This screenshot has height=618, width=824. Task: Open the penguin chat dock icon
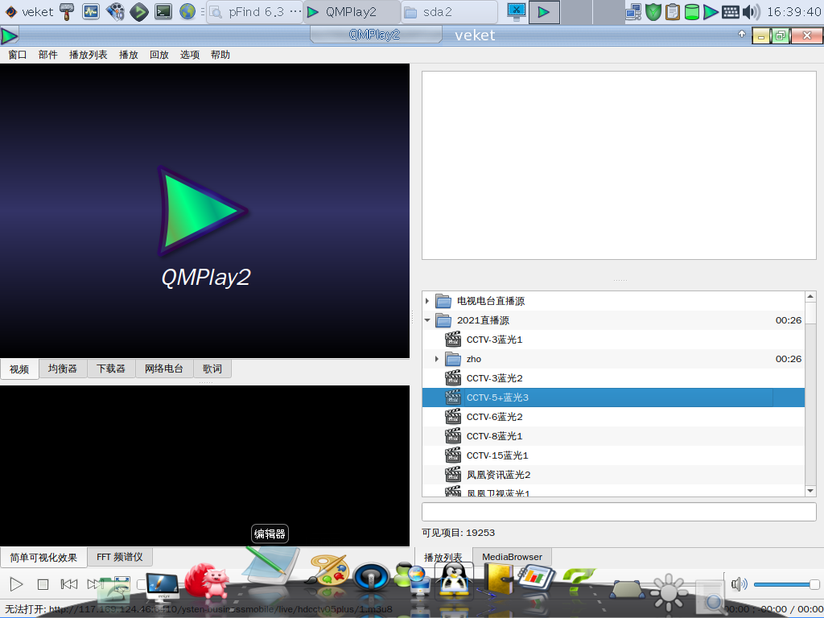pyautogui.click(x=454, y=579)
